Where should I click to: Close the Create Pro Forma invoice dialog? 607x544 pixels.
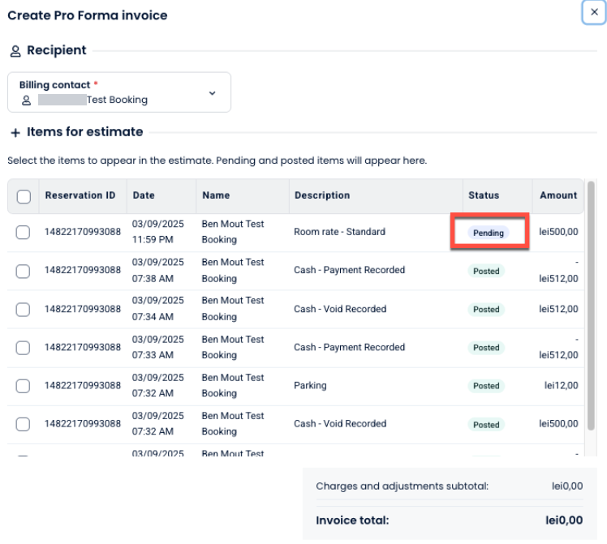point(594,13)
